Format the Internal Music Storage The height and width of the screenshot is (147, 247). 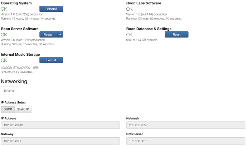(51, 60)
